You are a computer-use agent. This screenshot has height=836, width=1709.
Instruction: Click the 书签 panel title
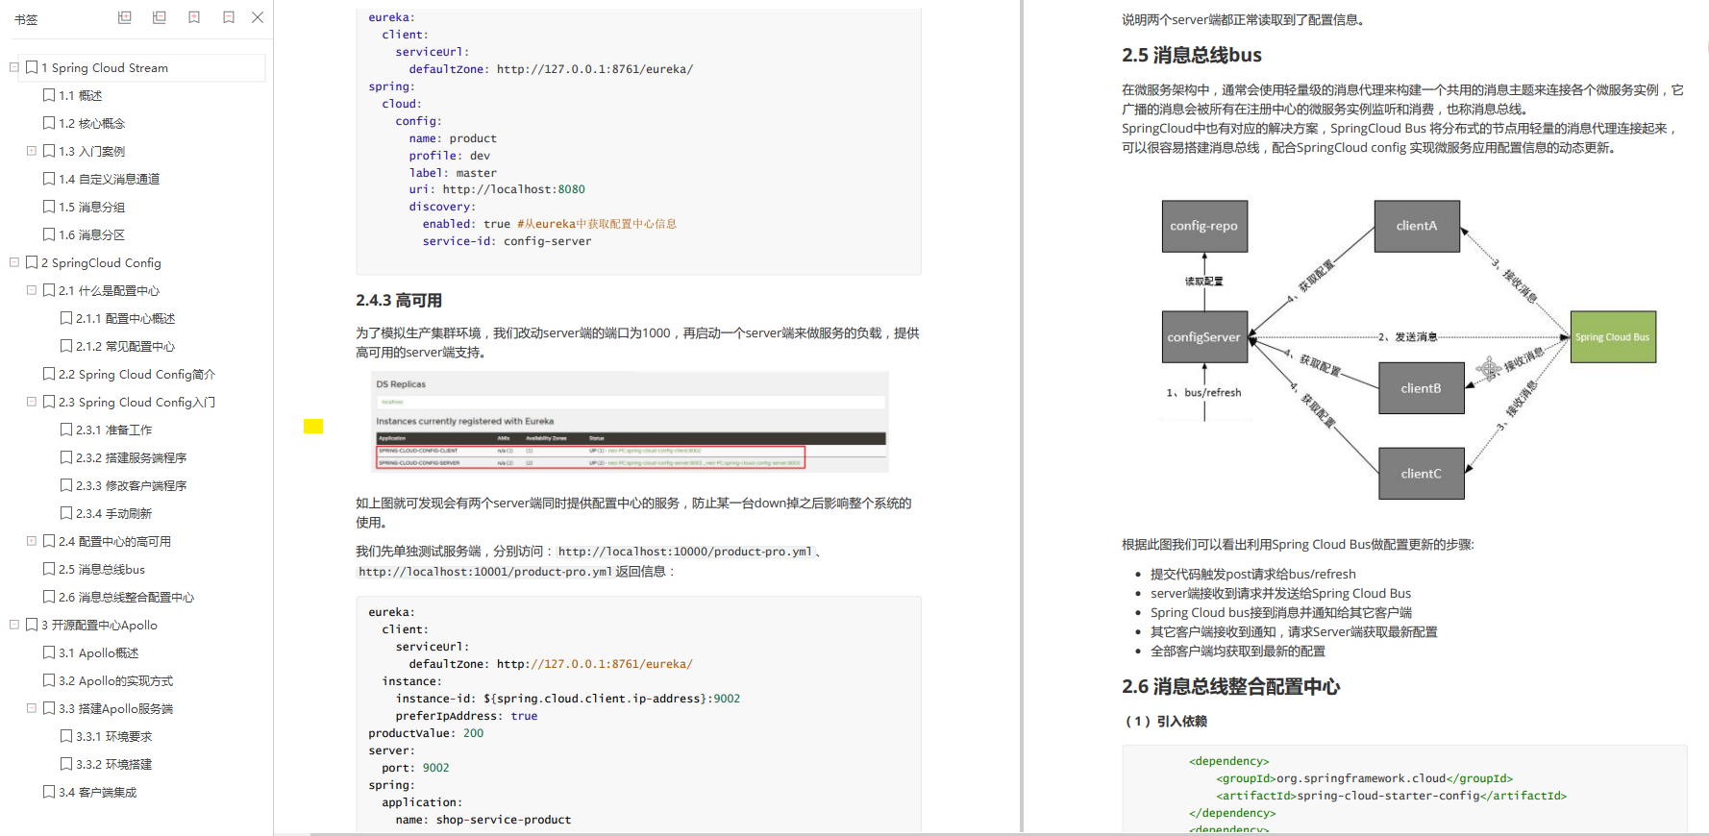[x=26, y=19]
